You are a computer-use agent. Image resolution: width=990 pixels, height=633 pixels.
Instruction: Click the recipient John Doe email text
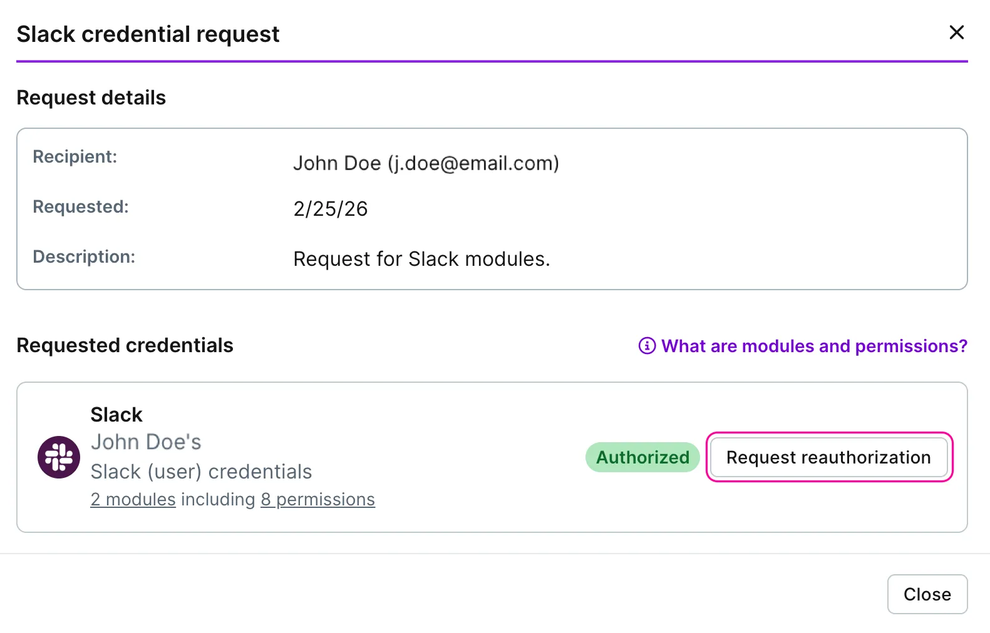(x=426, y=163)
